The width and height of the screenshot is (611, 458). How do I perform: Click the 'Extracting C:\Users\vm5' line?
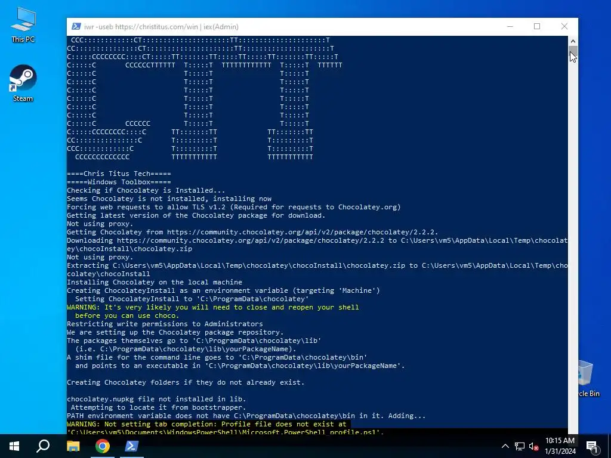pos(317,270)
